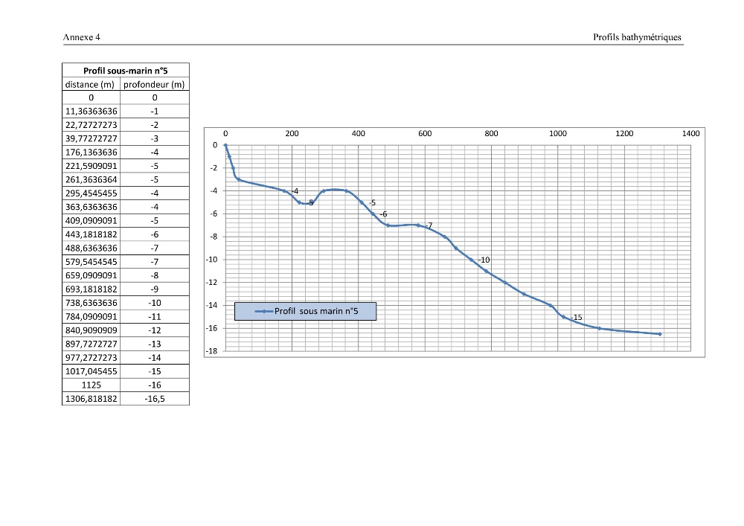Click the 1400 label on horizontal axis
The height and width of the screenshot is (526, 744).
tap(691, 134)
